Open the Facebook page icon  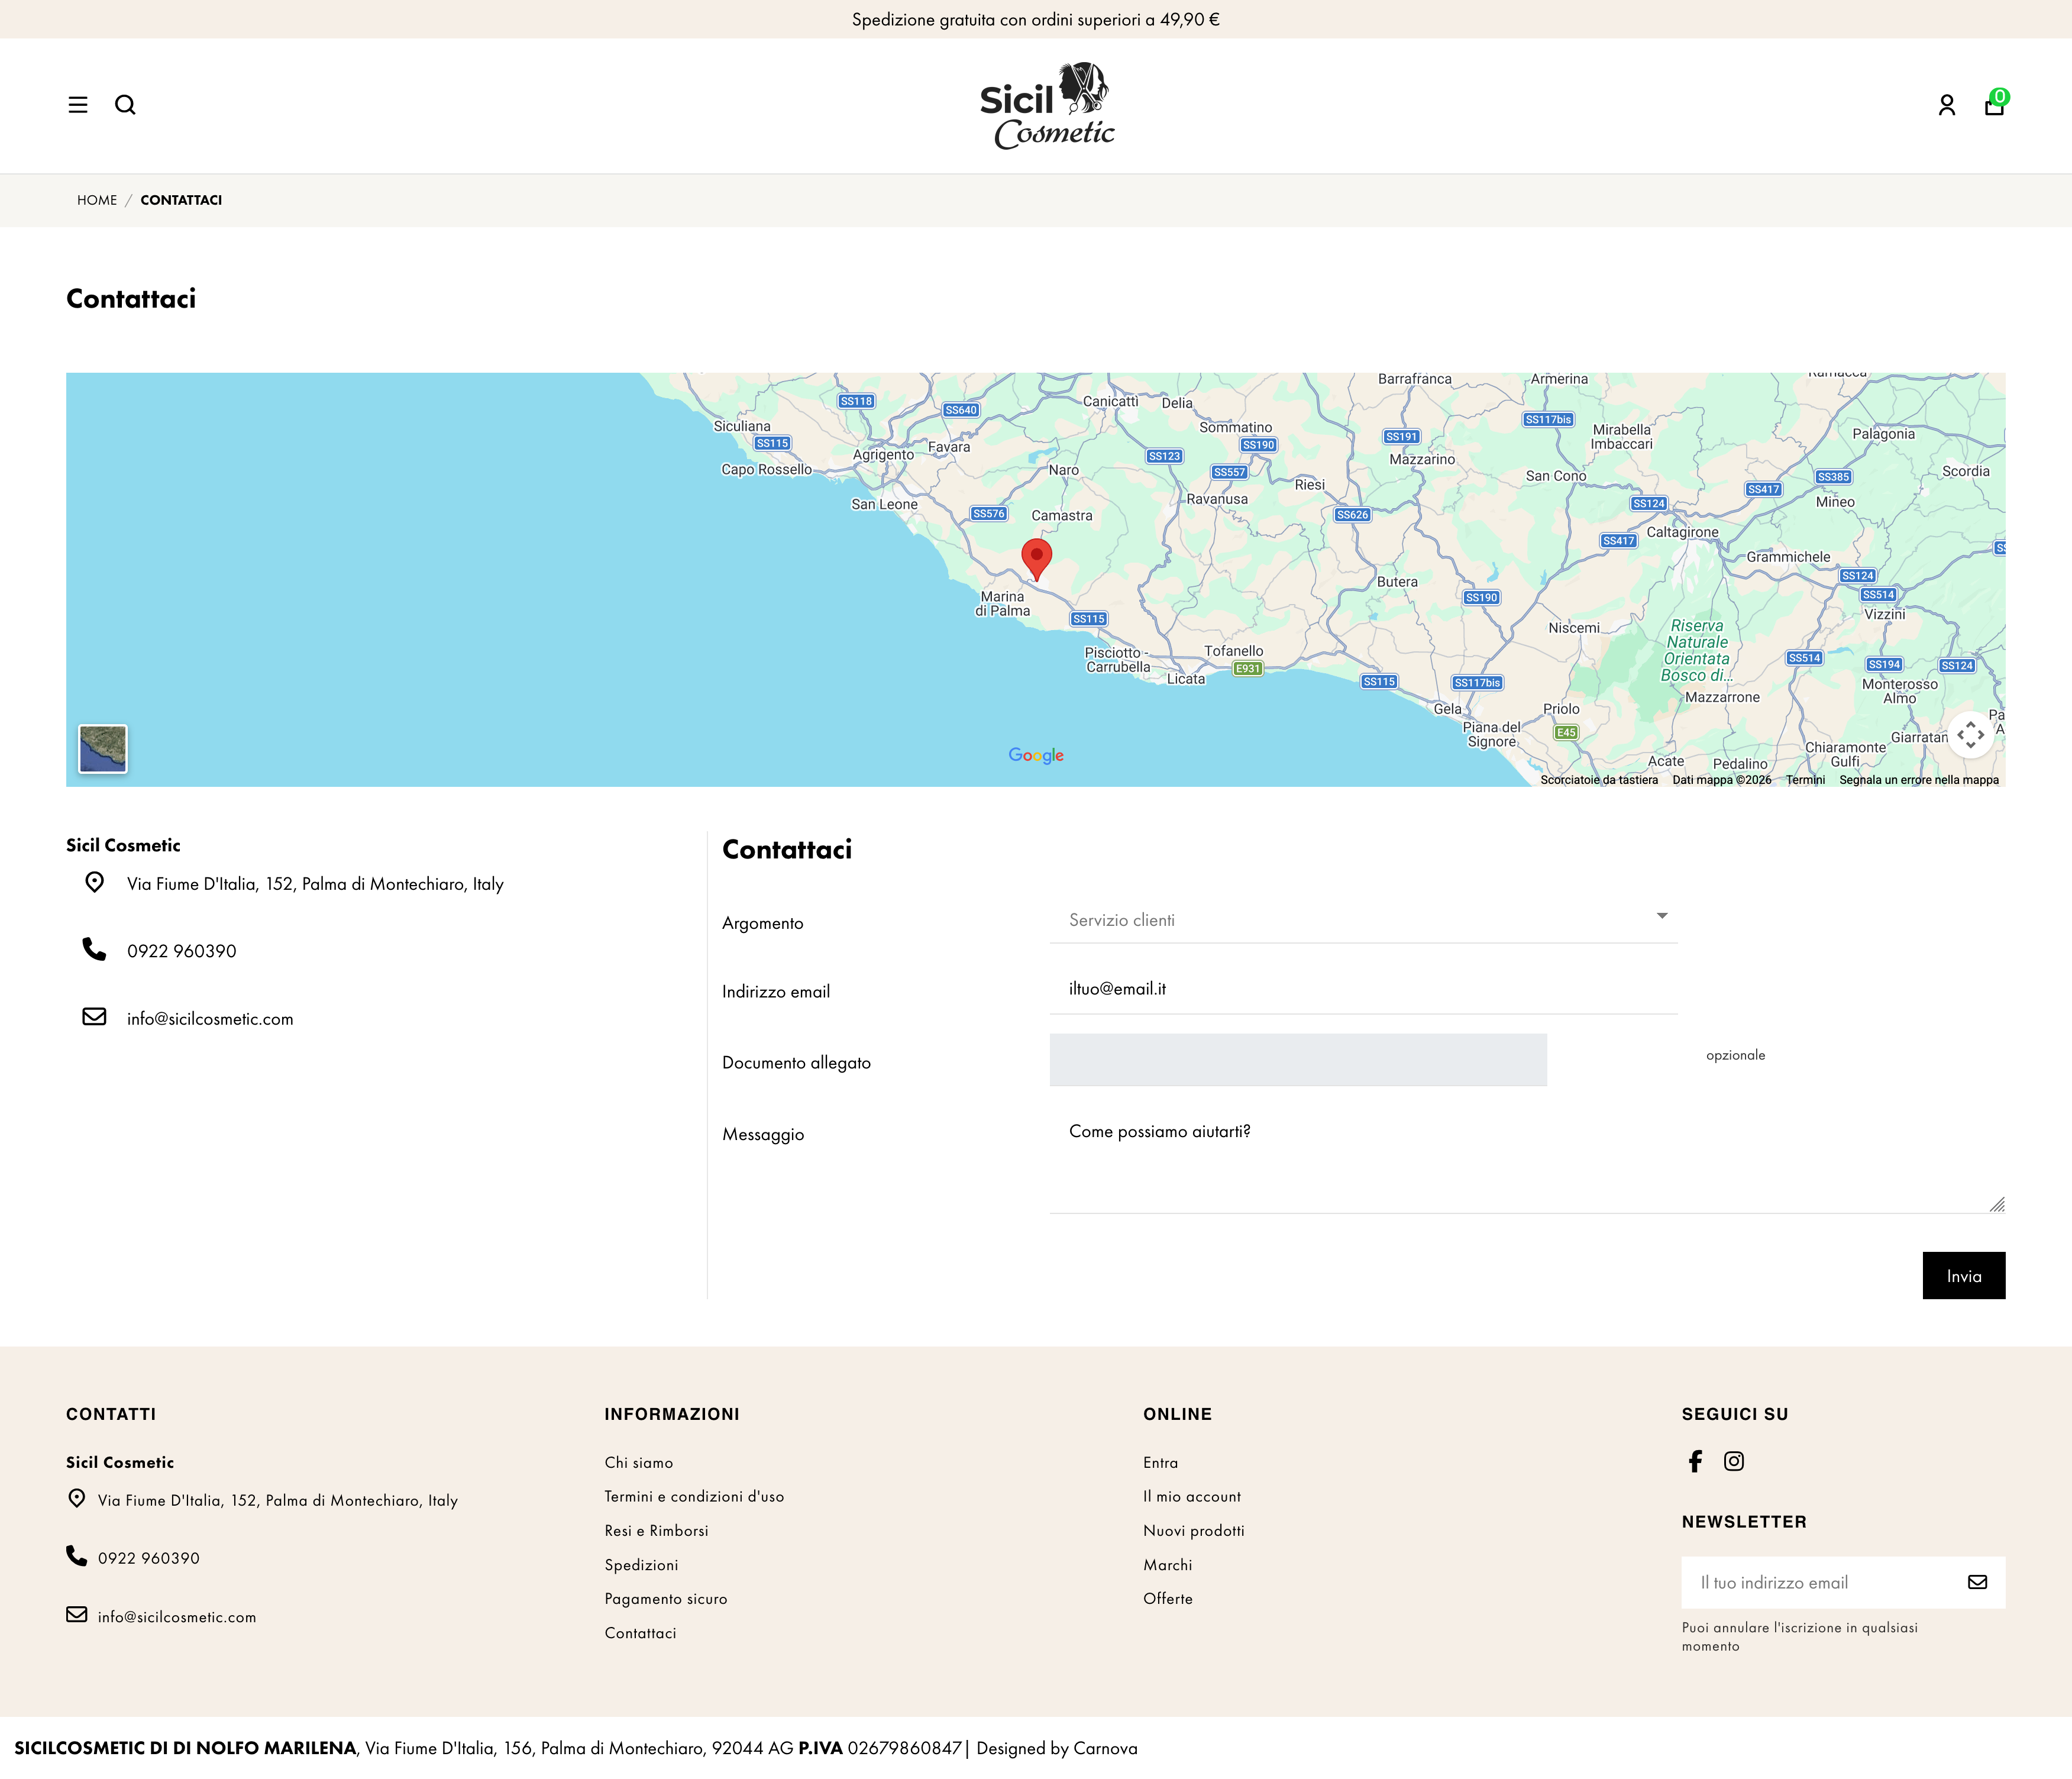point(1695,1461)
